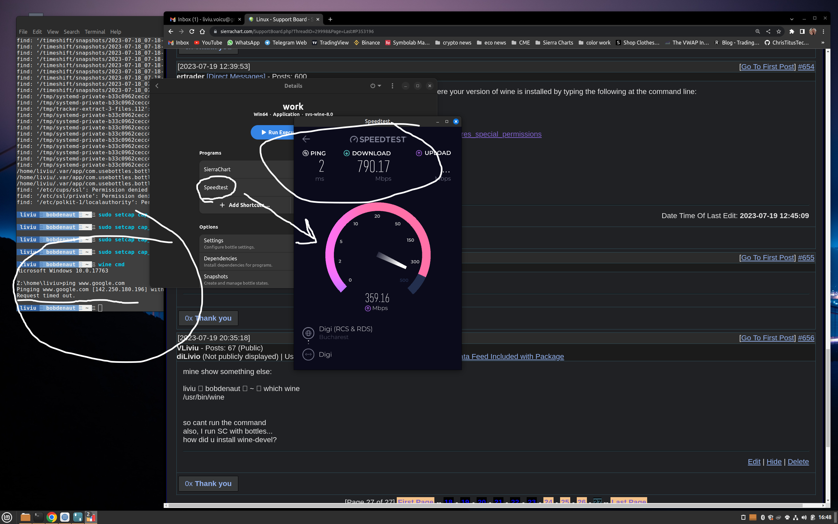Open Chrome from the taskbar
The height and width of the screenshot is (524, 838).
pos(52,517)
